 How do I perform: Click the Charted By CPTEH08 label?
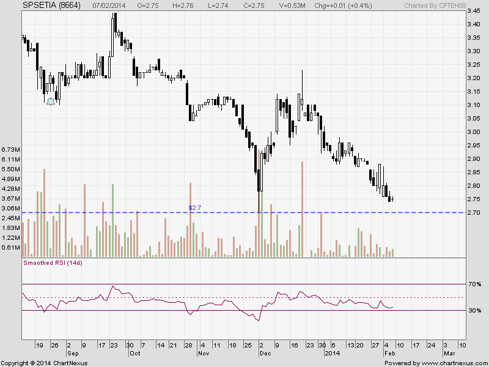[435, 6]
